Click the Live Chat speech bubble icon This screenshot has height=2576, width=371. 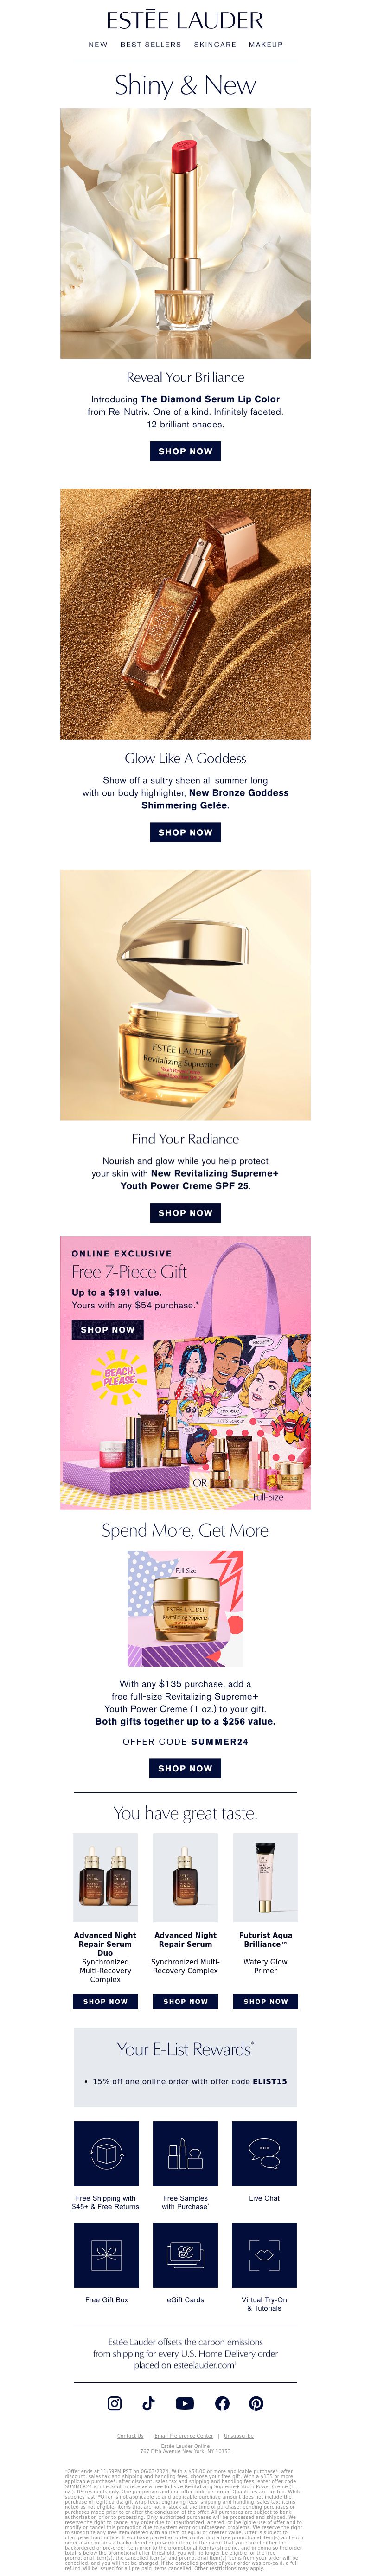point(264,2153)
